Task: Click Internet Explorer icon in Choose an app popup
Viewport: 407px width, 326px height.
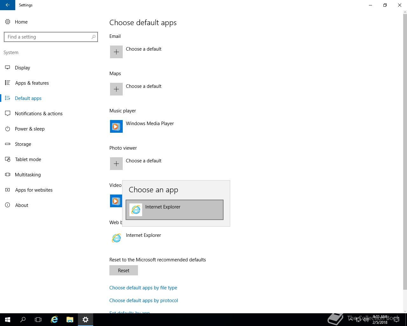Action: pyautogui.click(x=136, y=210)
